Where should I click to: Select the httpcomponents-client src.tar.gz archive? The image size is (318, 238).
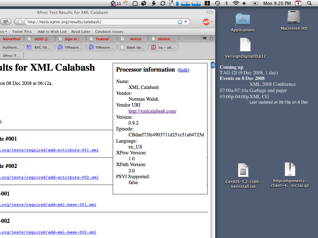290,169
